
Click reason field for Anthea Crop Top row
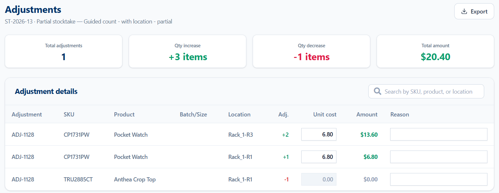(x=438, y=179)
